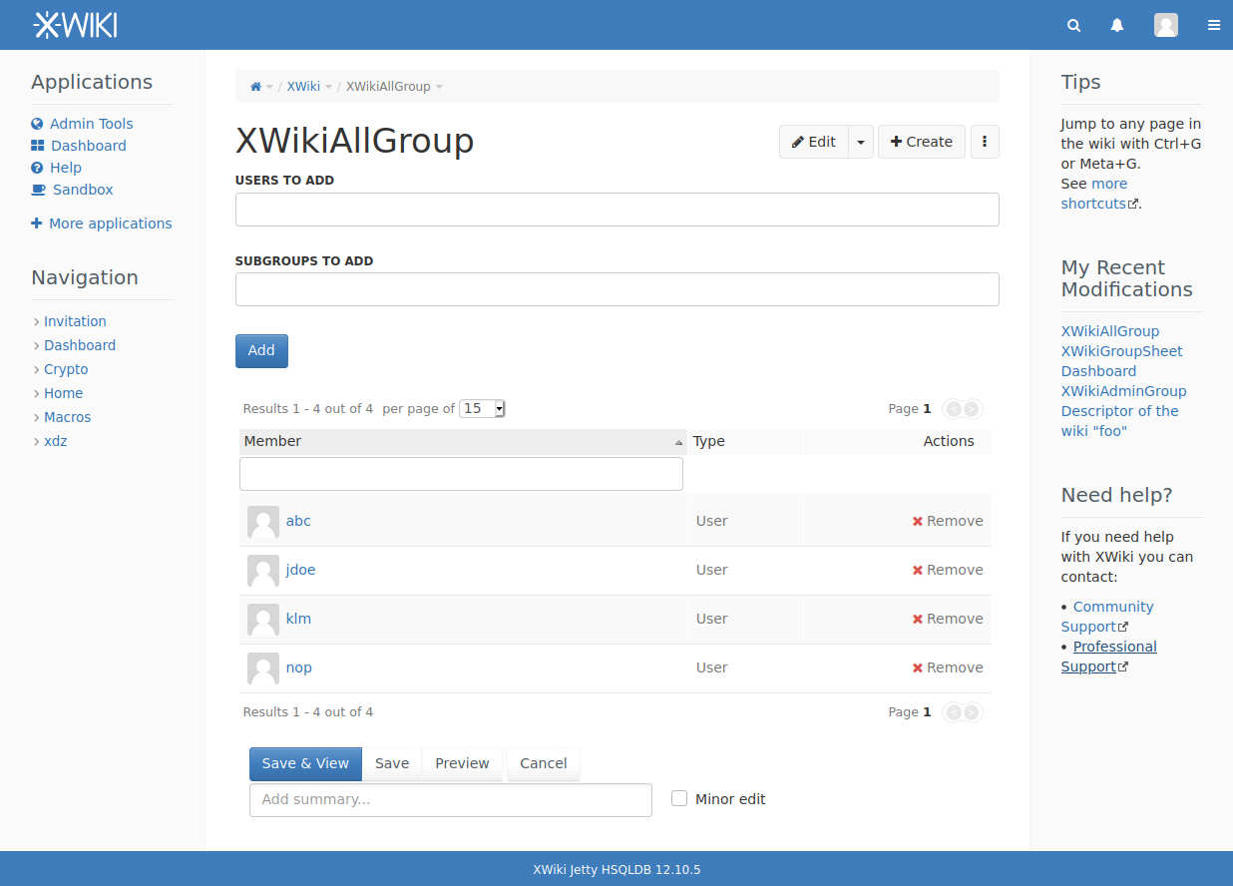Focus the Subgroups to Add field
The height and width of the screenshot is (886, 1233).
[x=617, y=289]
